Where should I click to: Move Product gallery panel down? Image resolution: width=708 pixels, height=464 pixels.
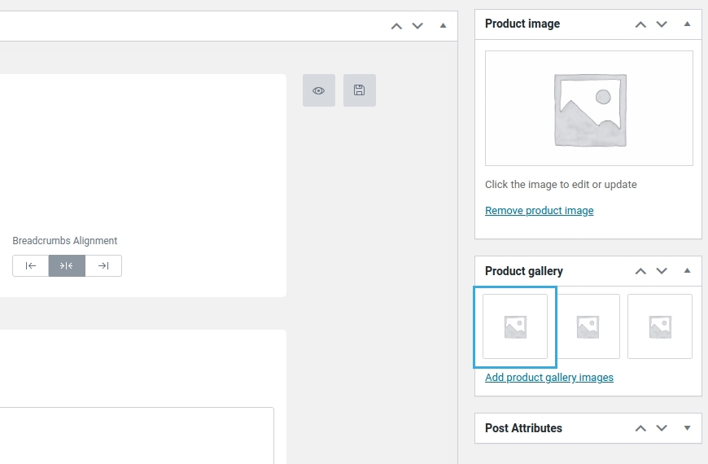(662, 271)
